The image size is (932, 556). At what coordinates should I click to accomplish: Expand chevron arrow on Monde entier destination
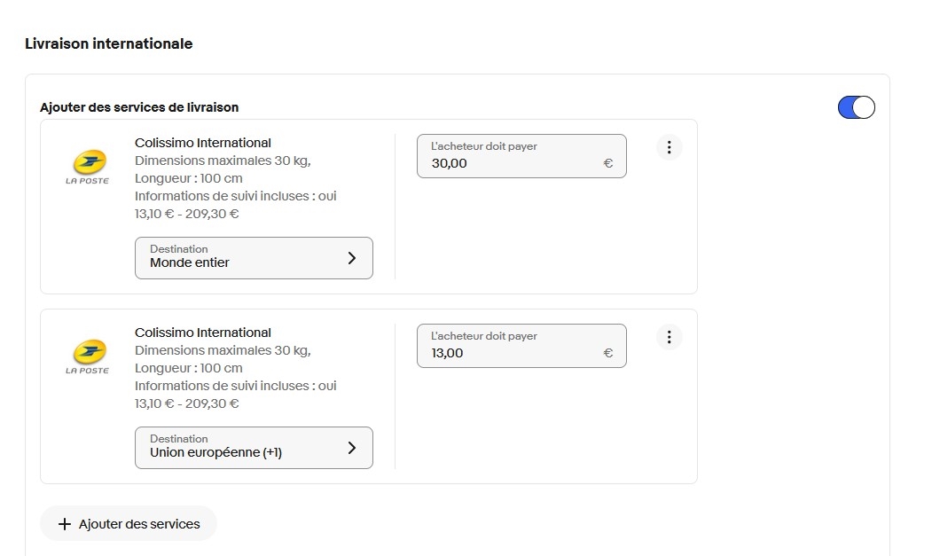tap(351, 258)
